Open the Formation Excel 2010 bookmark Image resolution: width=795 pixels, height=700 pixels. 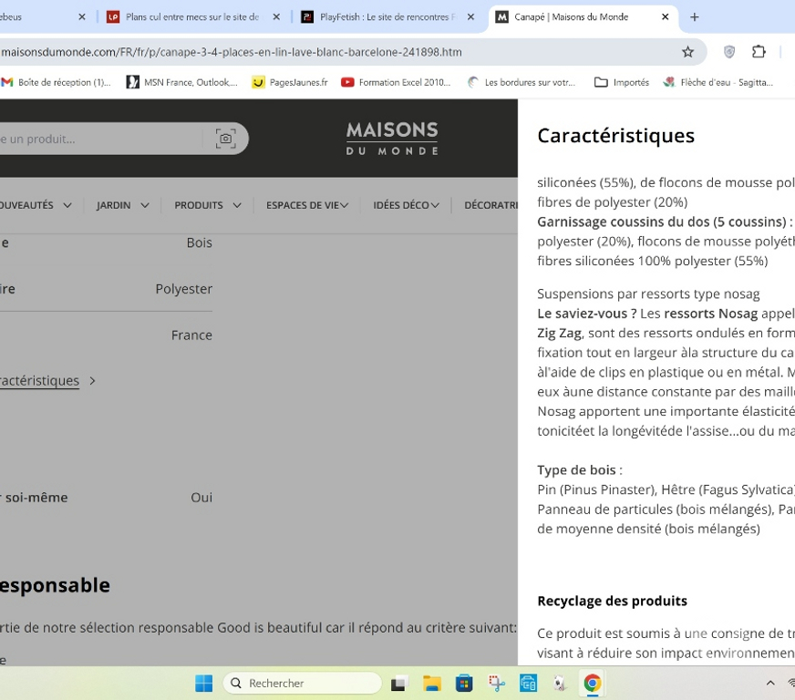click(396, 82)
